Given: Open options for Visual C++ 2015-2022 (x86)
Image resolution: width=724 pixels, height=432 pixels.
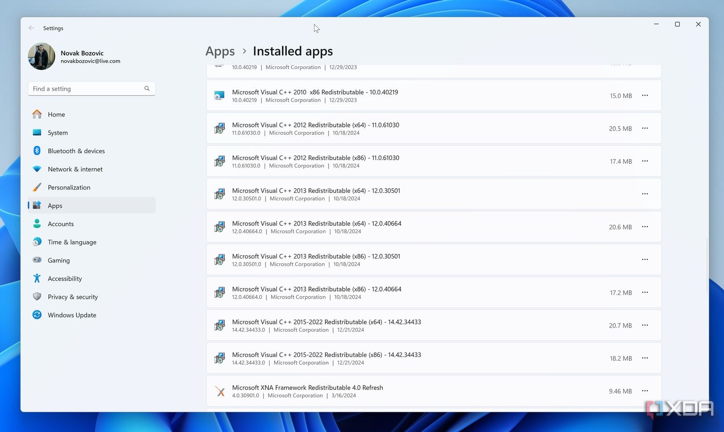Looking at the screenshot, I should (645, 358).
